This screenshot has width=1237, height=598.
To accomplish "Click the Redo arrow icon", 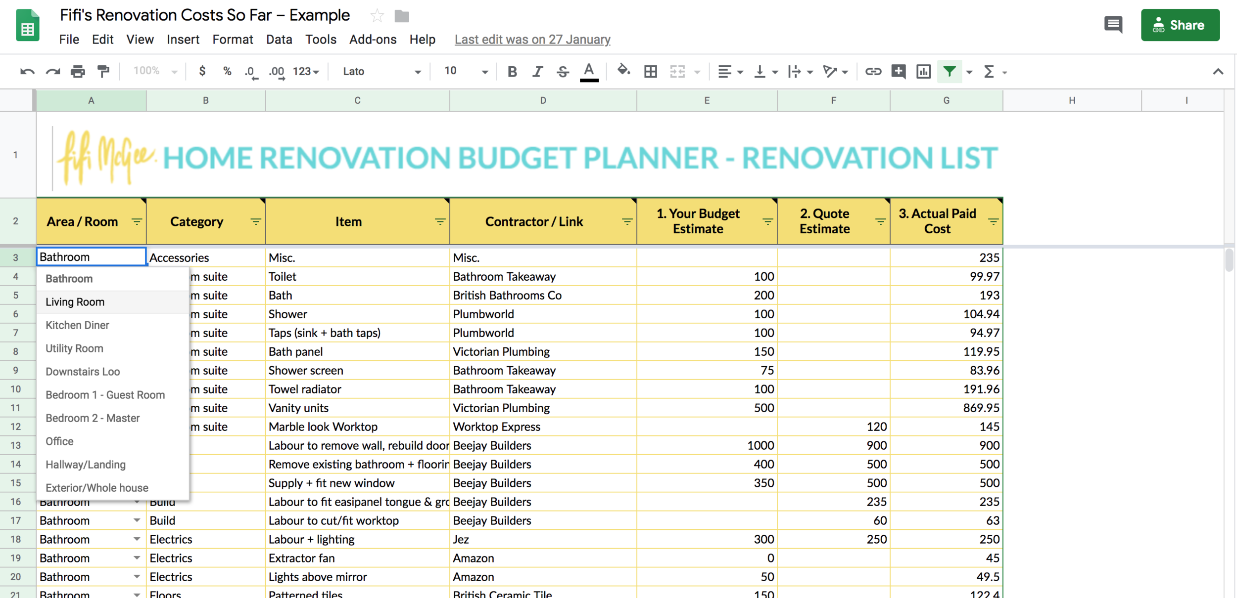I will click(x=53, y=72).
